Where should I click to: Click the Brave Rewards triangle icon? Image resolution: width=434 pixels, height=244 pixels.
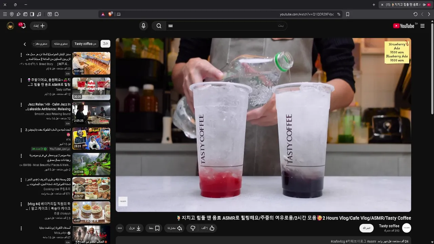(x=103, y=14)
